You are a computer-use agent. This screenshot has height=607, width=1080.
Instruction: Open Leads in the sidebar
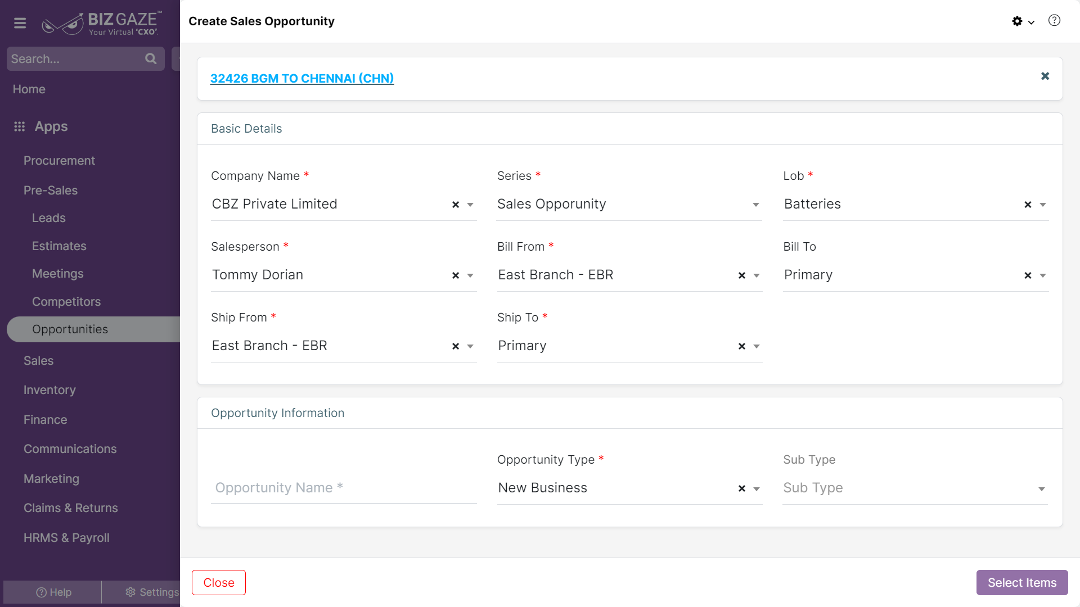[x=49, y=218]
